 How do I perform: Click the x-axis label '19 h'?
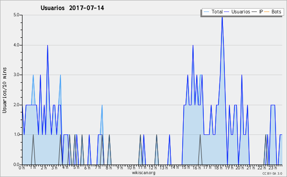[x=229, y=168]
